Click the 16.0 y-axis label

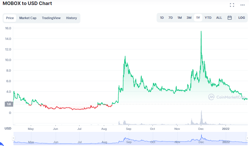click(x=8, y=28)
